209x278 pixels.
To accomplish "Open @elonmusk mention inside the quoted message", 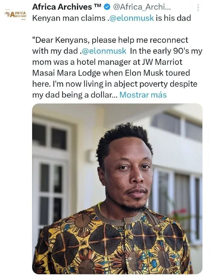I will coord(104,51).
